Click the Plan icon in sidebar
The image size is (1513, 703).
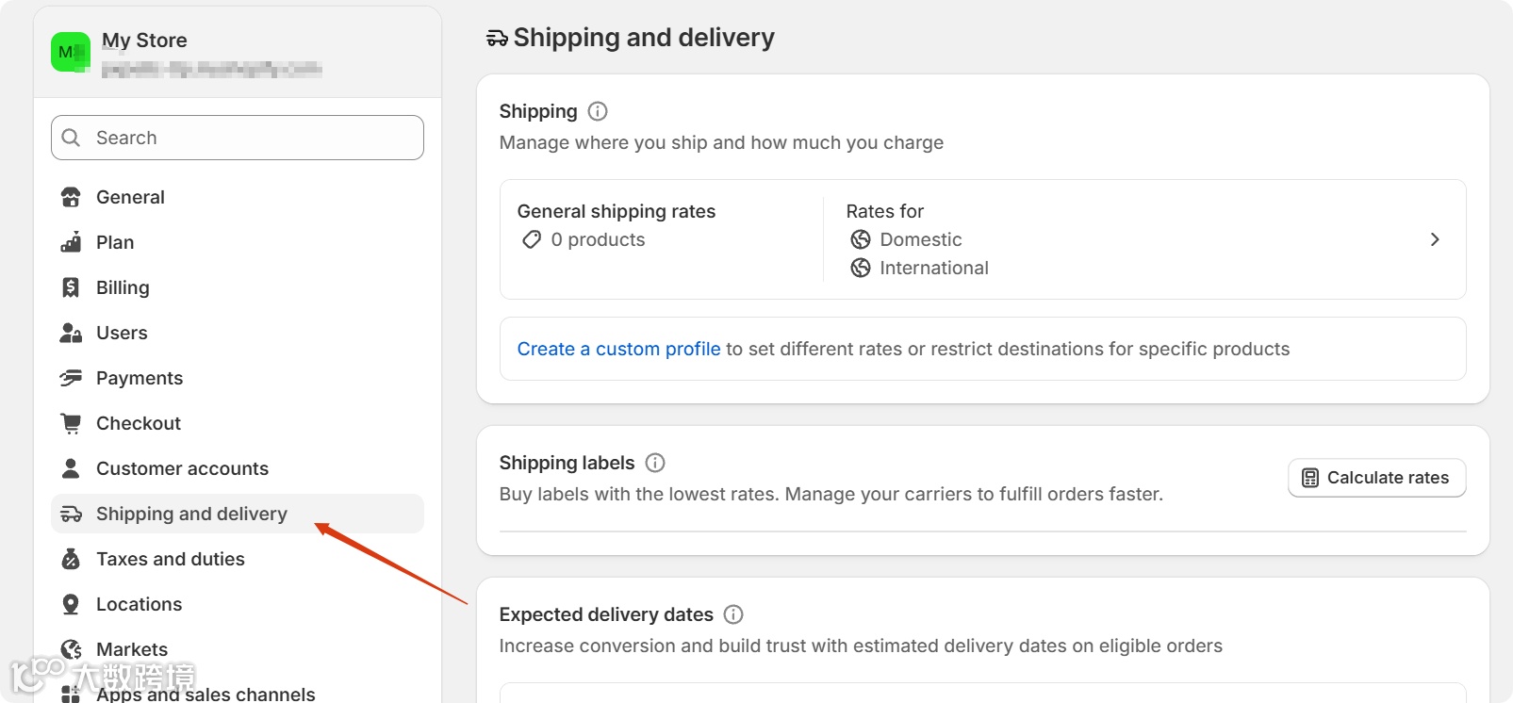(71, 242)
